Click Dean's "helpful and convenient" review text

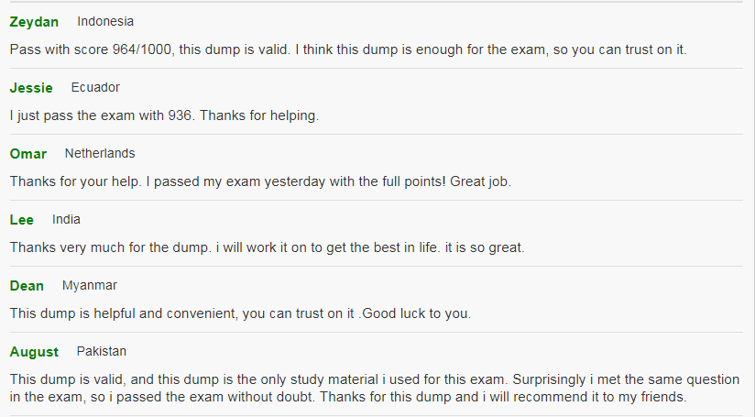[240, 313]
